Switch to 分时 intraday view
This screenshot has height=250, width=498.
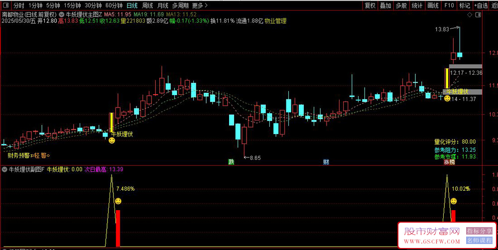click(x=19, y=5)
